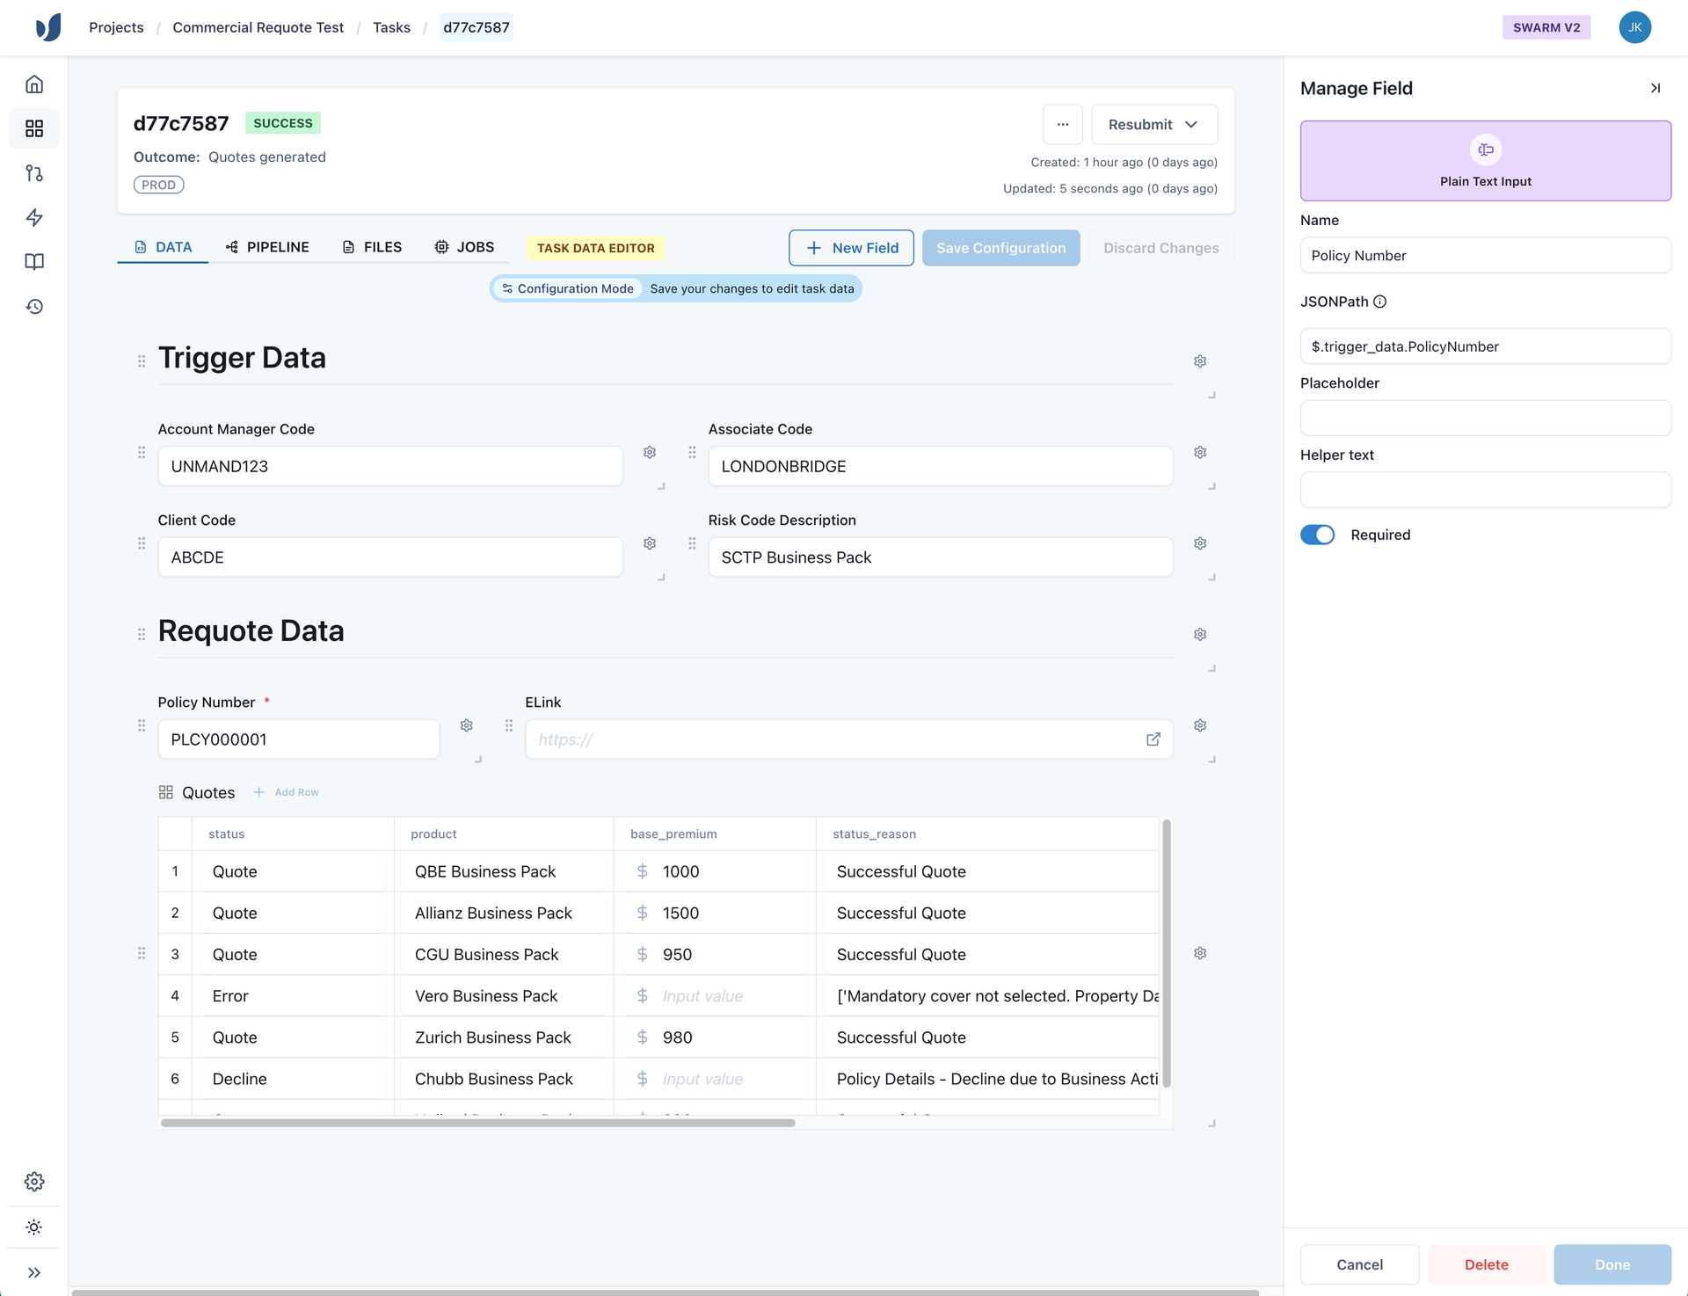The height and width of the screenshot is (1296, 1688).
Task: Open the Home icon in sidebar
Action: [x=33, y=84]
